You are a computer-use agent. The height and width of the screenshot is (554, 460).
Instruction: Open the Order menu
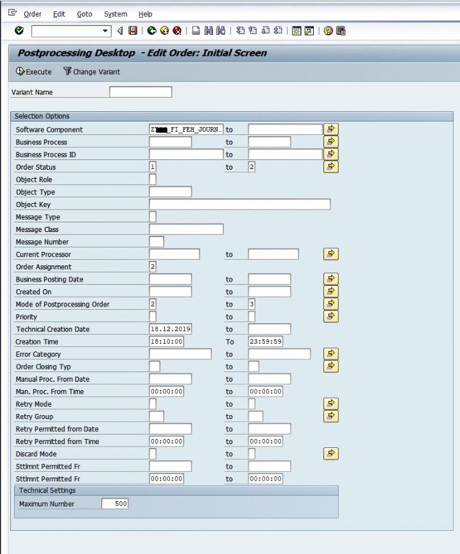(x=33, y=14)
